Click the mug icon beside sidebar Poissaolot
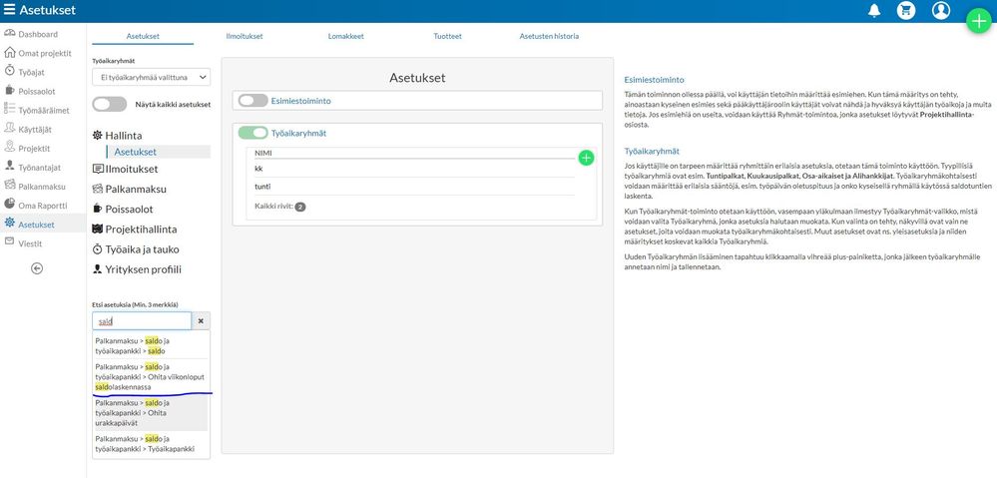The height and width of the screenshot is (478, 997). [x=10, y=91]
